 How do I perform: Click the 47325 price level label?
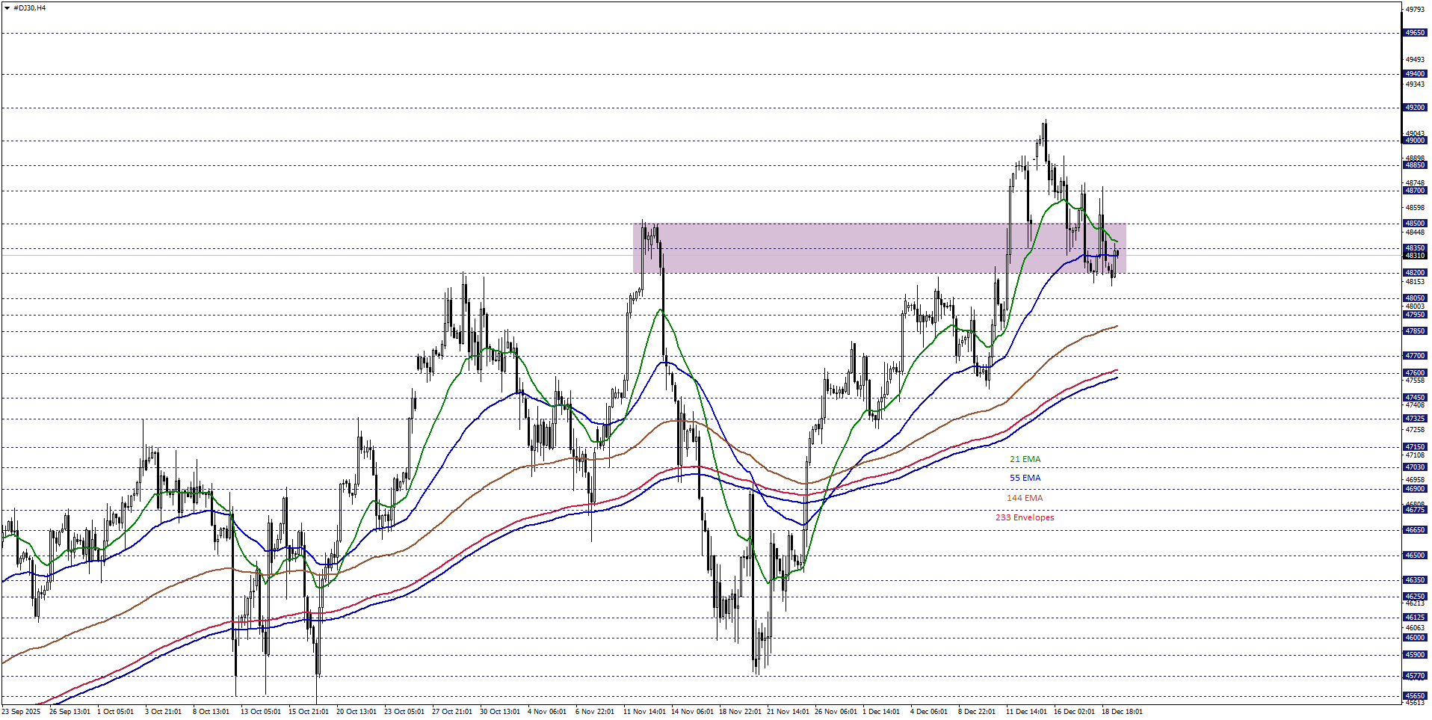pyautogui.click(x=1415, y=419)
